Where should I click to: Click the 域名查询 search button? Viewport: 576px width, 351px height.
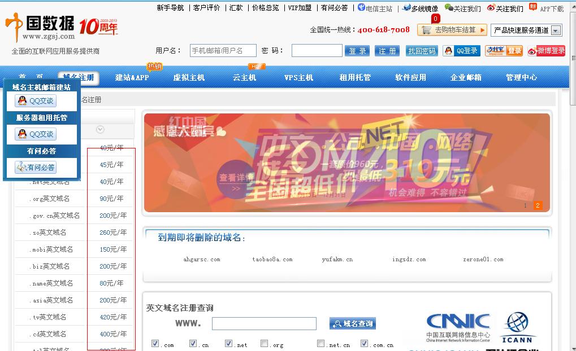(353, 323)
